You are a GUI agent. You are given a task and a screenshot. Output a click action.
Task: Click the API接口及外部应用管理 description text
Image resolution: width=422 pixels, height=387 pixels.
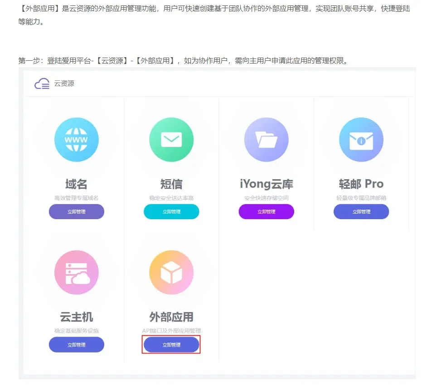point(171,331)
